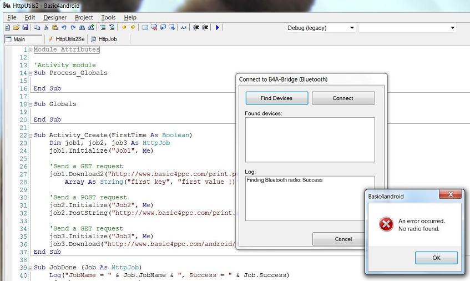Open the File menu

coord(12,17)
